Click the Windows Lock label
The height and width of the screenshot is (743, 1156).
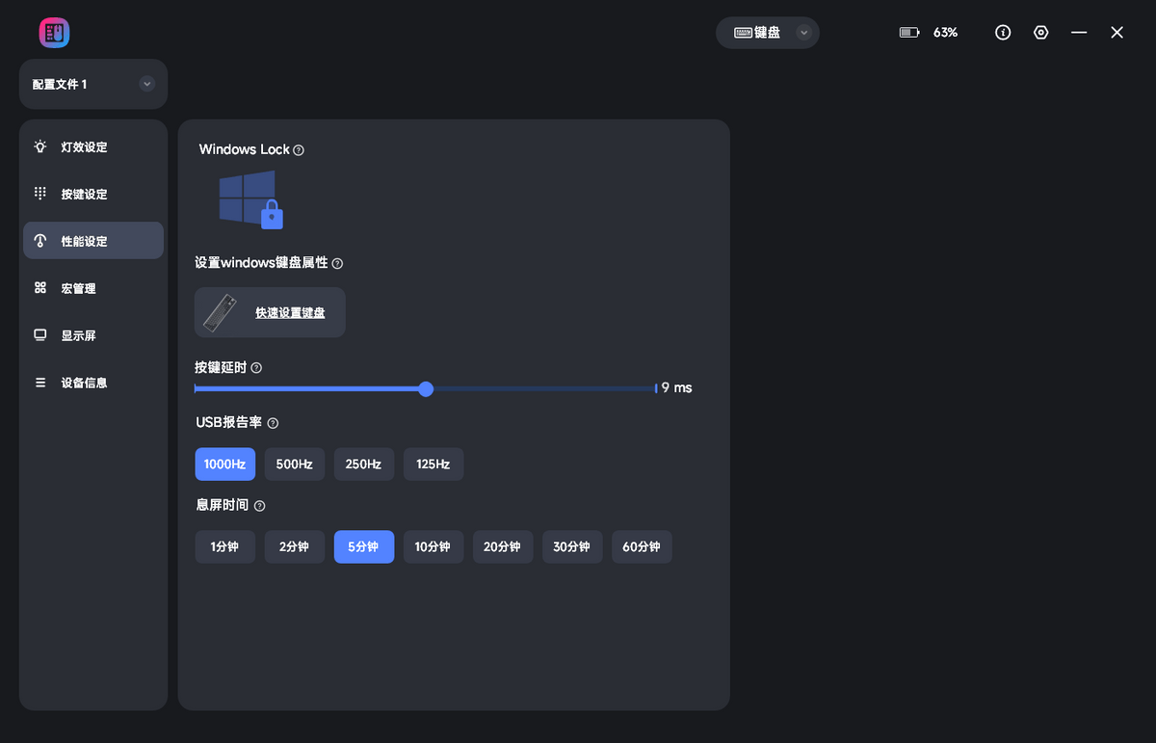(245, 149)
